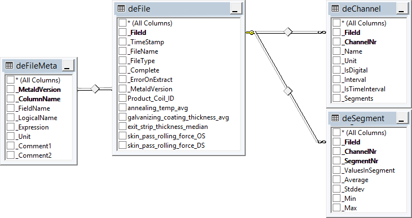Screen dimensions: 412x218
Task: Toggle _LogicalName checkbox in deFileMeta
Action: 11,118
